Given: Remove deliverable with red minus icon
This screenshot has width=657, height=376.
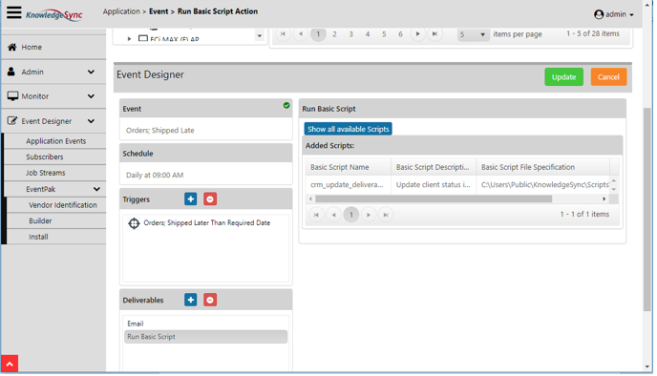Looking at the screenshot, I should 210,300.
